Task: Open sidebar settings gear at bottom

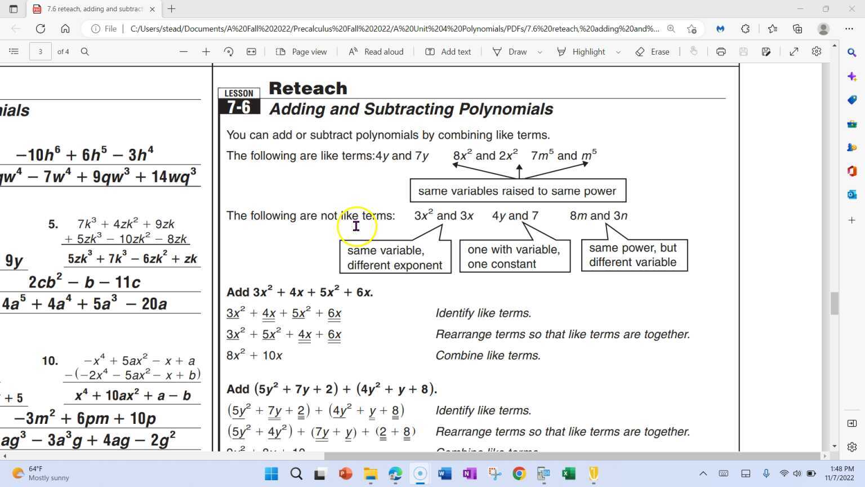Action: coord(852,447)
